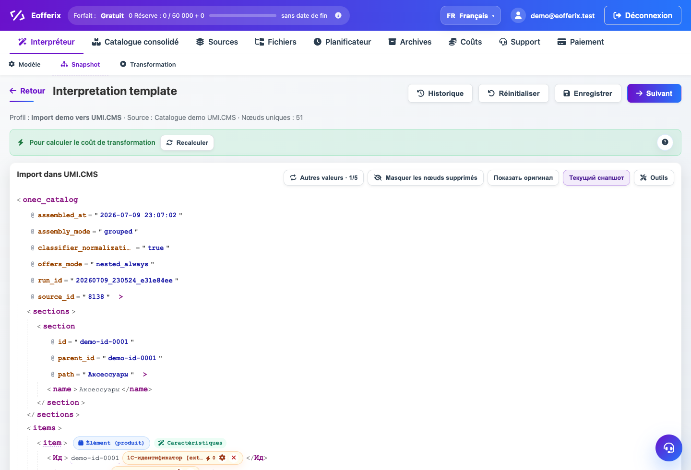Open the help question mark icon
Screen dimensions: 691x470
tap(665, 142)
